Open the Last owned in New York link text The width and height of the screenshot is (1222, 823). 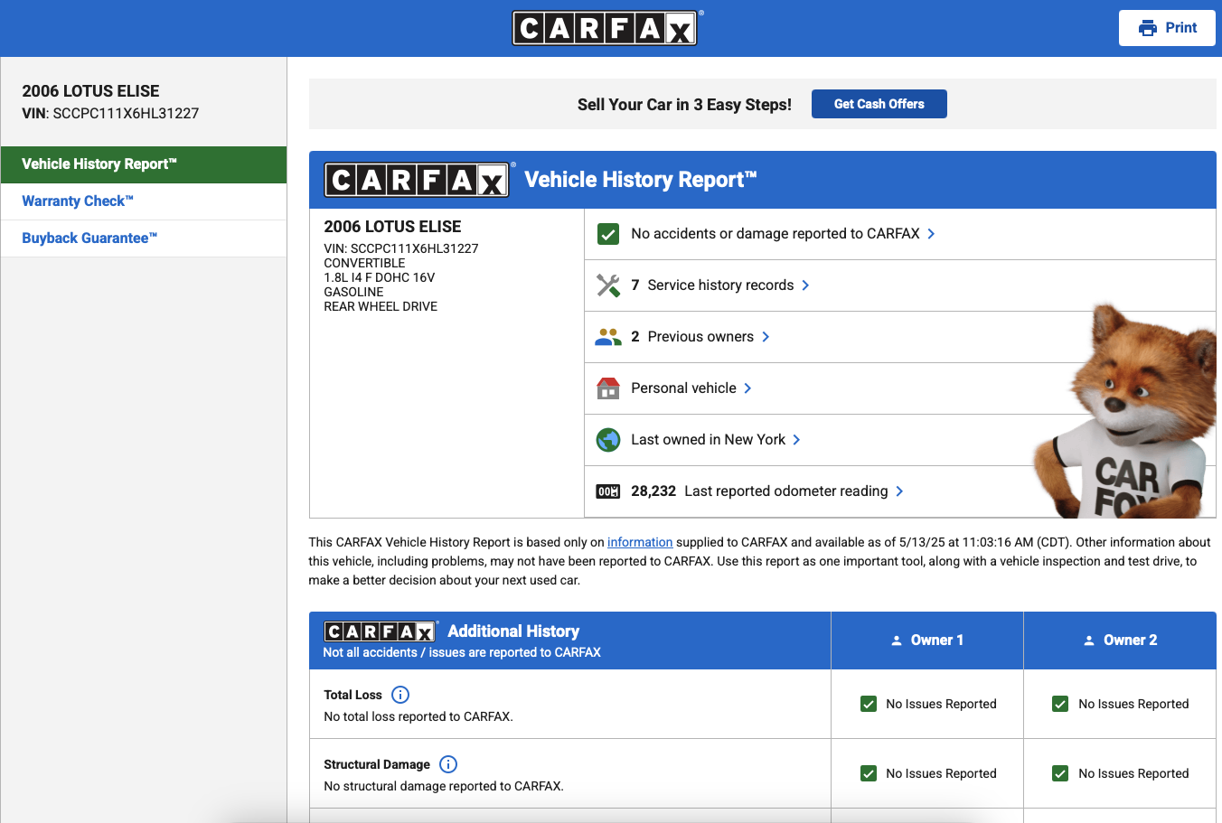coord(709,440)
